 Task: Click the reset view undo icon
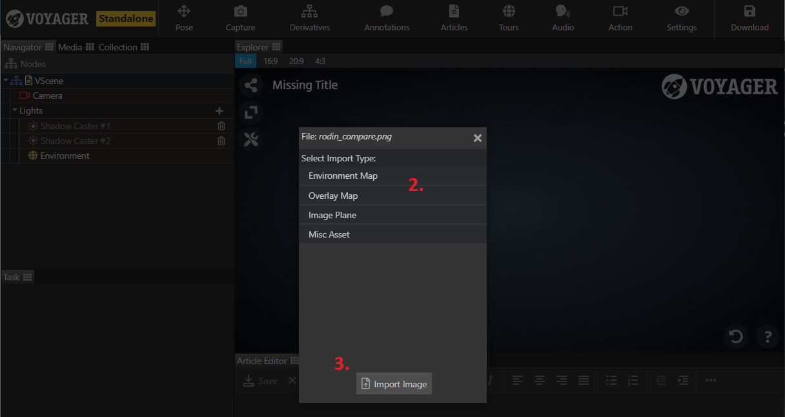point(735,336)
